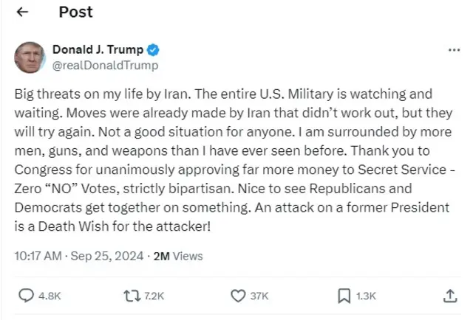
Task: Click the 37K likes count
Action: tap(259, 296)
